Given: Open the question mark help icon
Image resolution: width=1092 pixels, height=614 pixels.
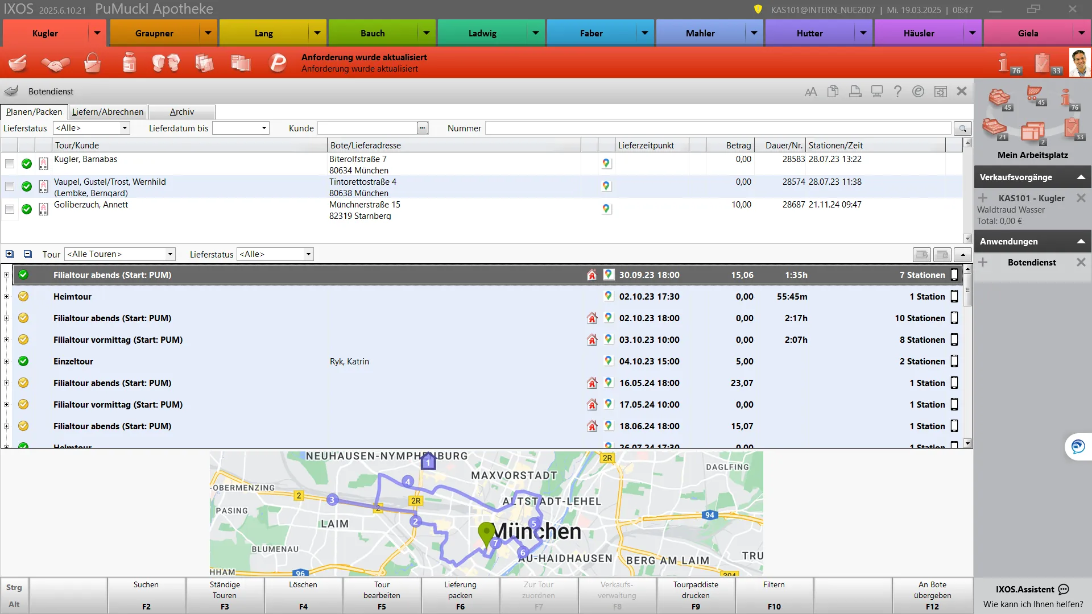Looking at the screenshot, I should pyautogui.click(x=897, y=92).
